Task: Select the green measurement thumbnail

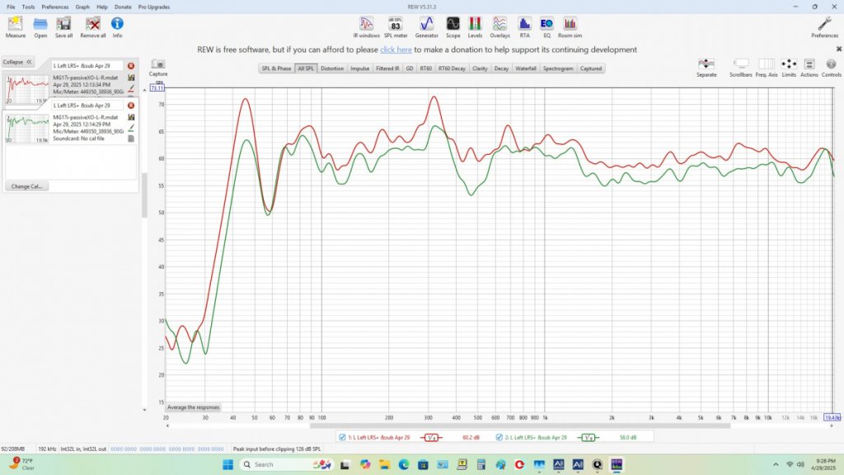Action: pyautogui.click(x=27, y=129)
